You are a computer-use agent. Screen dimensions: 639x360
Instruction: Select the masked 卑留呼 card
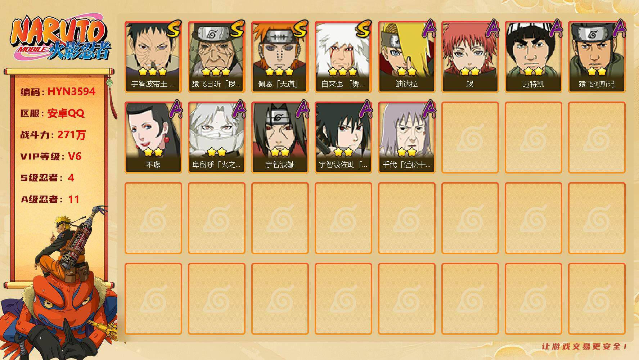coord(217,138)
